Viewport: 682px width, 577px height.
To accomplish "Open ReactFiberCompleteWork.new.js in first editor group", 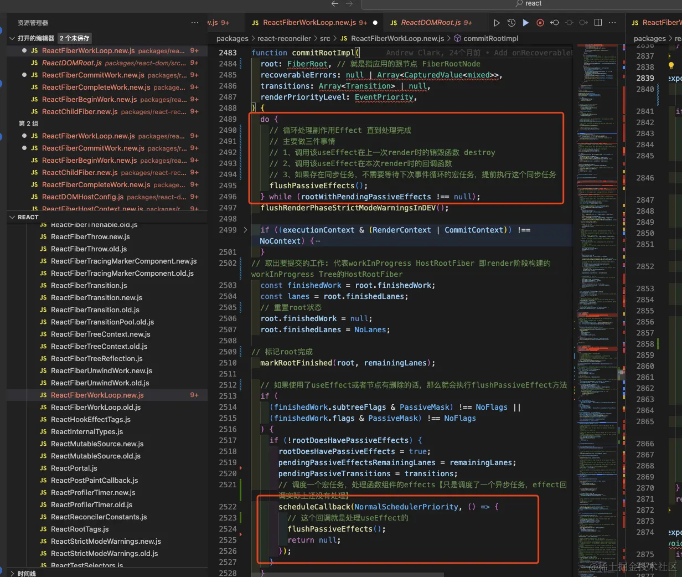I will 107,87.
